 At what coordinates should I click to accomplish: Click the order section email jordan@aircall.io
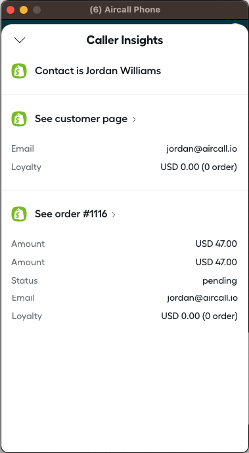pos(202,298)
